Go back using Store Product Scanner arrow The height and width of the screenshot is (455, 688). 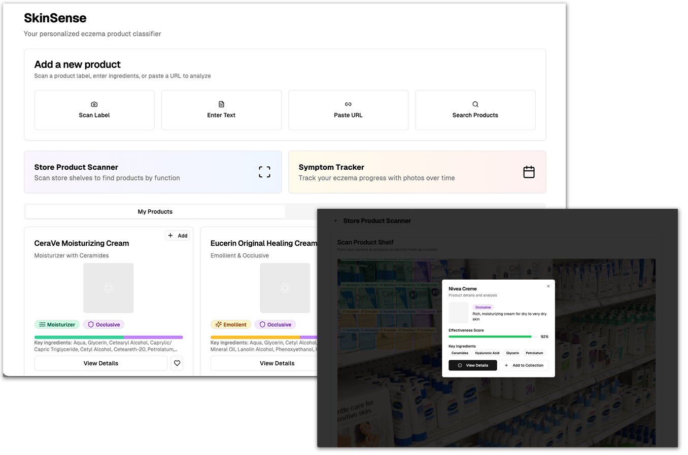click(336, 221)
